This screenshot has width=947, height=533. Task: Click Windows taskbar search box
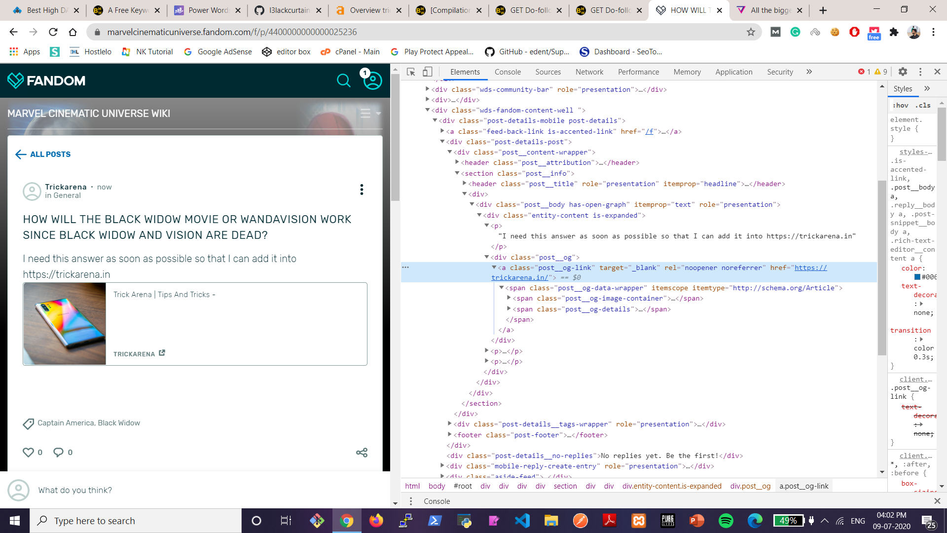(x=136, y=521)
